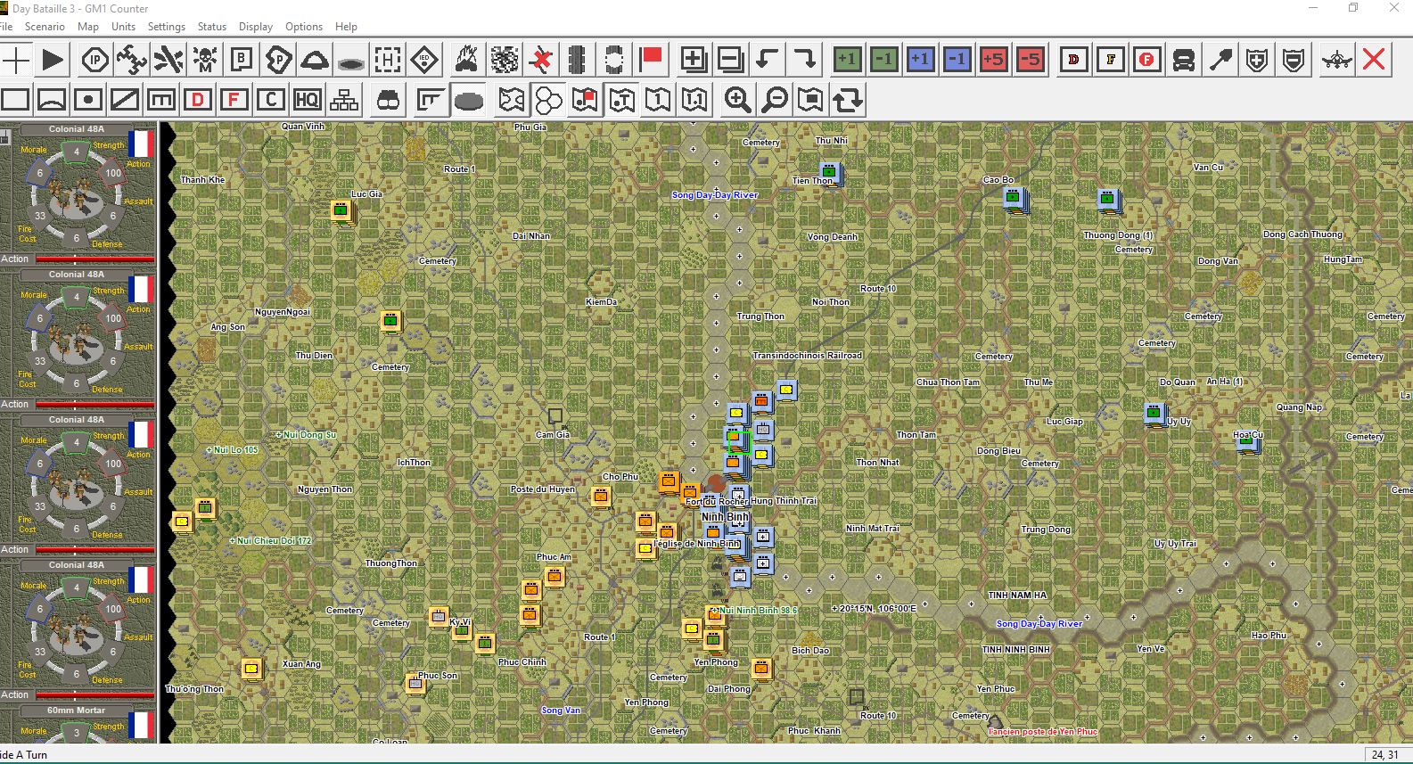Toggle the C highlight box
Viewport: 1413px width, 764px height.
coord(271,100)
